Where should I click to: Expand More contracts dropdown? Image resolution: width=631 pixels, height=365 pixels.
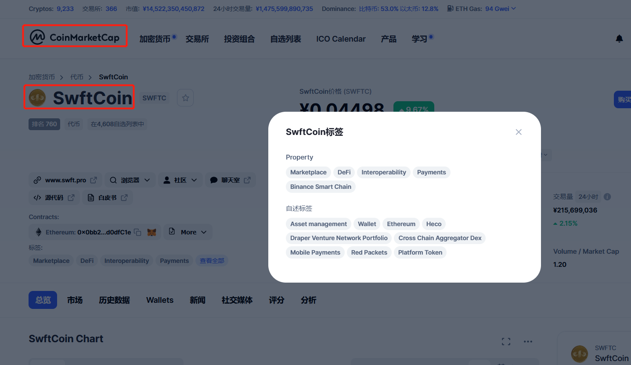[x=188, y=232]
